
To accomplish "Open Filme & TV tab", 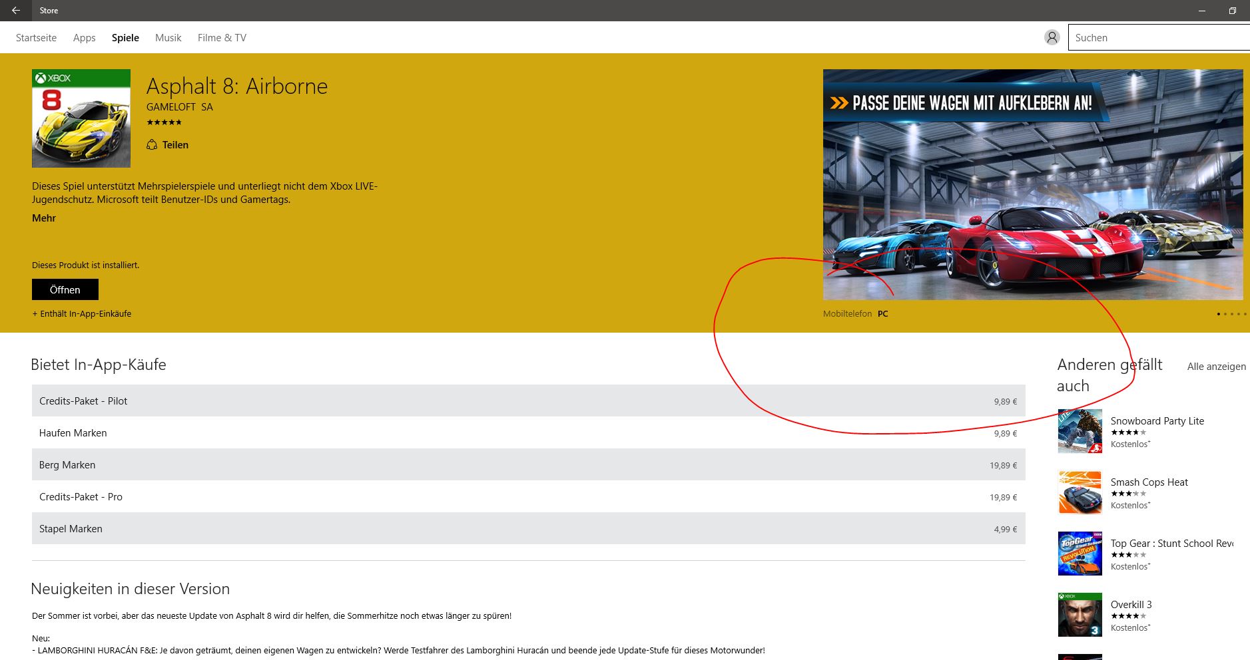I will pos(222,38).
